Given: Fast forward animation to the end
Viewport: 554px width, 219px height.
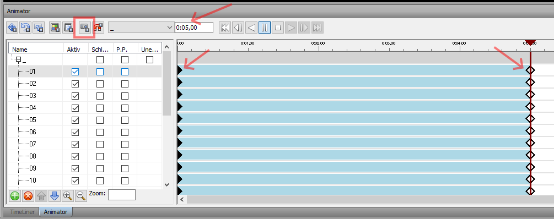Looking at the screenshot, I should (318, 28).
